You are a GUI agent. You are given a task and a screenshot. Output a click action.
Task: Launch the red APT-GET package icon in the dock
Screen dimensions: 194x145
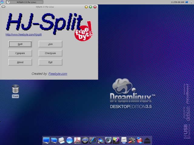(139, 140)
